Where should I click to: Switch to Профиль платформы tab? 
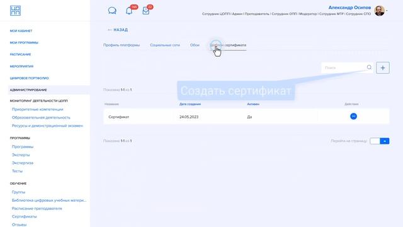122,45
